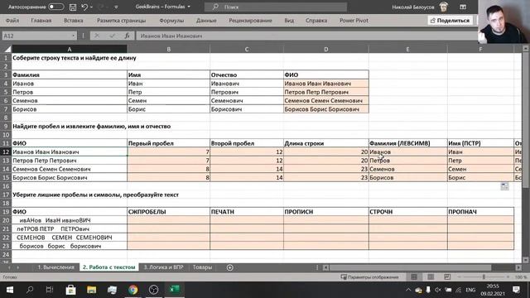Open File Explorer from the taskbar

click(91, 290)
